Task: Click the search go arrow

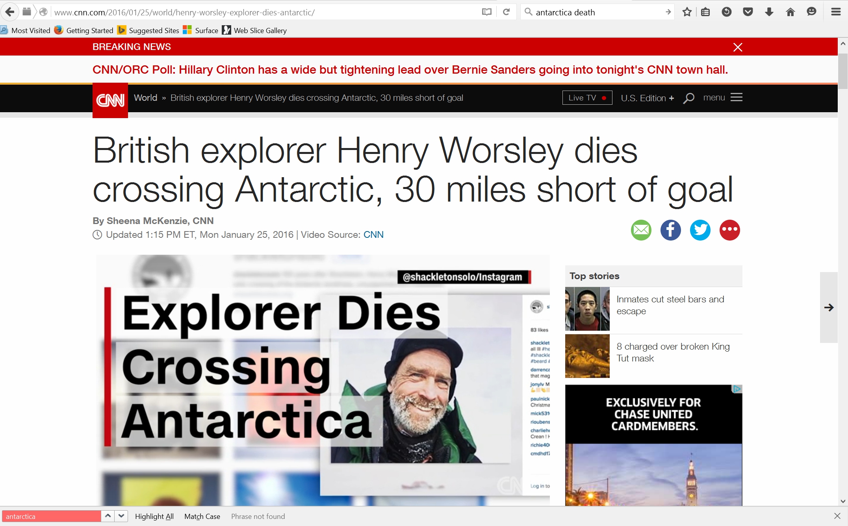Action: tap(668, 12)
